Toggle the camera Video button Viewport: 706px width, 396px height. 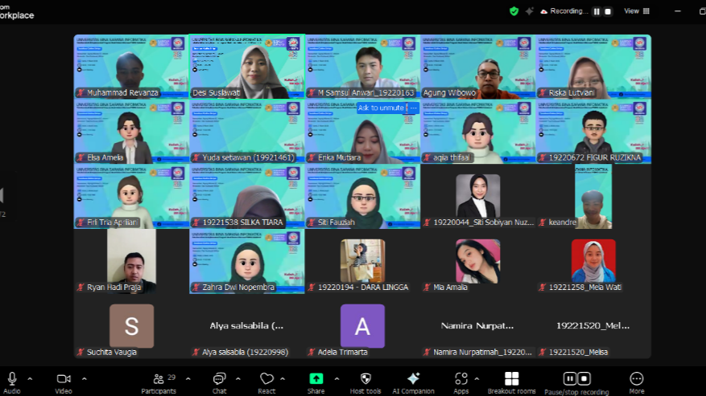pyautogui.click(x=63, y=379)
